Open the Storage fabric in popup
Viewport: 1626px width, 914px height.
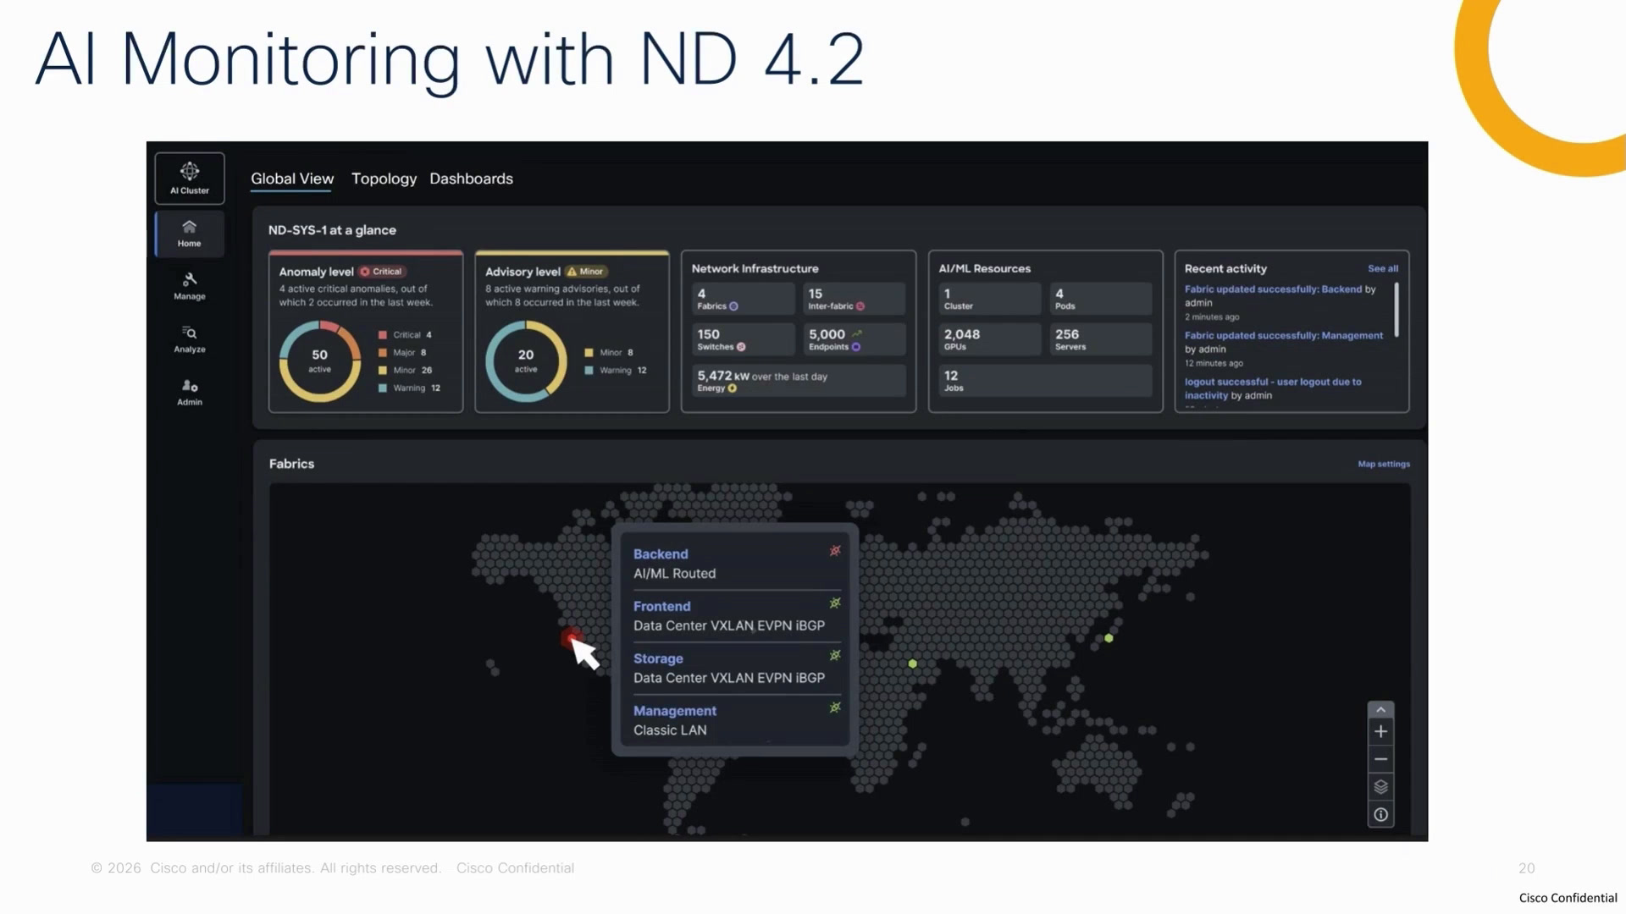click(x=658, y=658)
